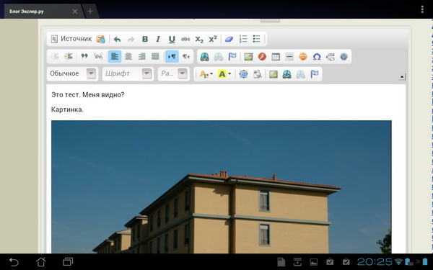Screen dimensions: 433x270
Task: Insert a Flash object
Action: [x=262, y=57]
